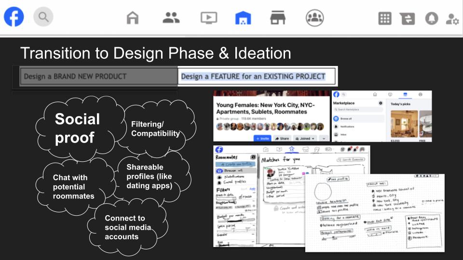Image resolution: width=463 pixels, height=260 pixels.
Task: Click the messenger-style arrows box icon
Action: point(408,19)
